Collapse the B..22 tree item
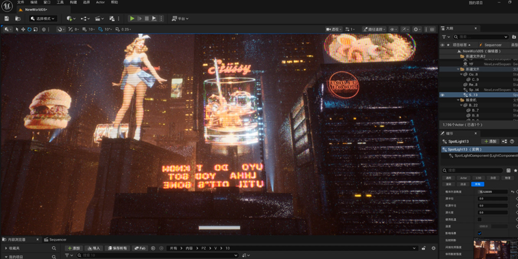Viewport: 518px width, 259px height. tap(462, 106)
